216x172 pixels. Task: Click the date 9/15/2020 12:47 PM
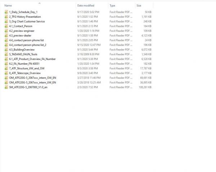pyautogui.click(x=89, y=45)
